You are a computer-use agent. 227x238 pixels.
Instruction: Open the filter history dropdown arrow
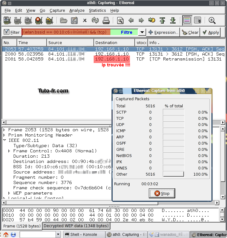pyautogui.click(x=142, y=32)
